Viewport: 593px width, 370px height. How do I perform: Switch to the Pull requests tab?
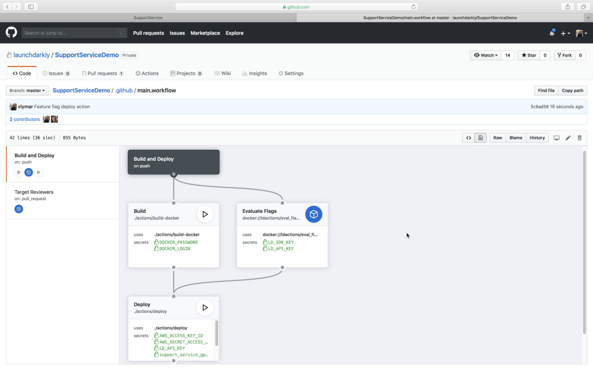[103, 73]
